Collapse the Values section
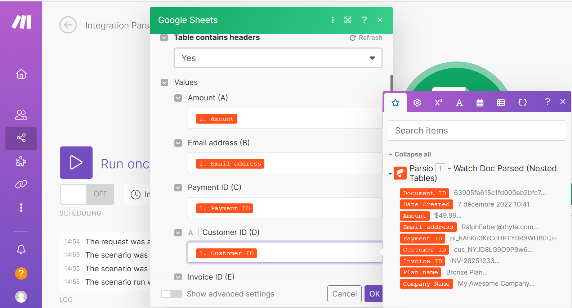 165,82
